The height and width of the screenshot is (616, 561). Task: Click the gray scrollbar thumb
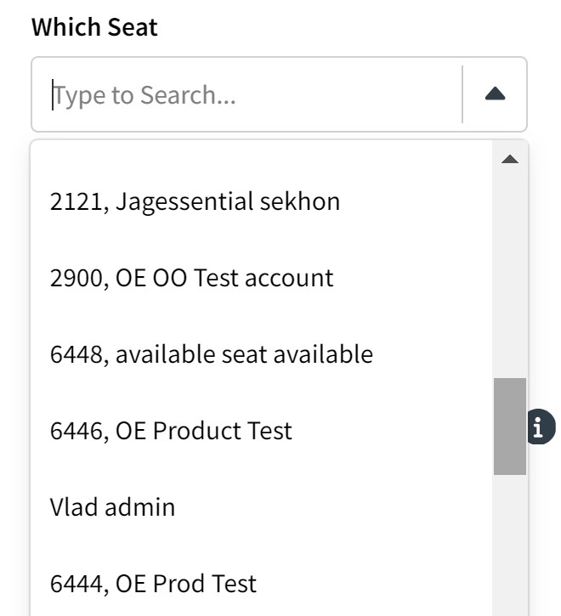(510, 426)
